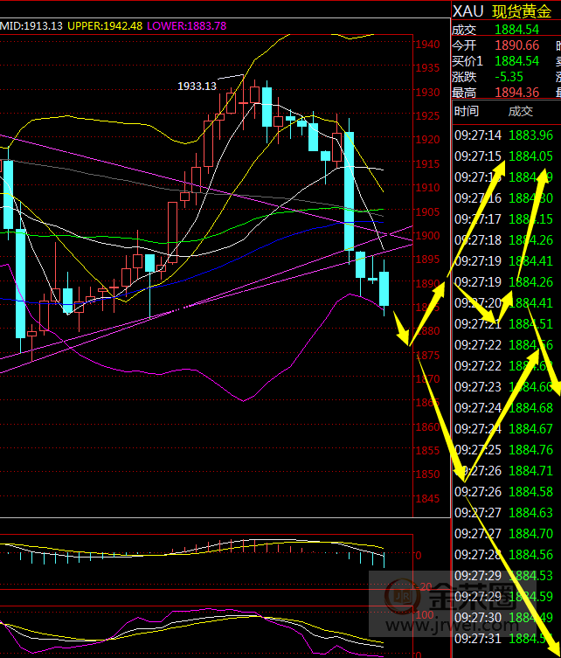This screenshot has height=658, width=561.
Task: Click the 买价1 value 1884.54
Action: coord(516,61)
